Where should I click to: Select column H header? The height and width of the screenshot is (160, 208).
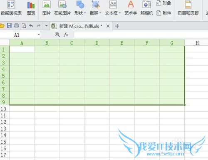197,43
